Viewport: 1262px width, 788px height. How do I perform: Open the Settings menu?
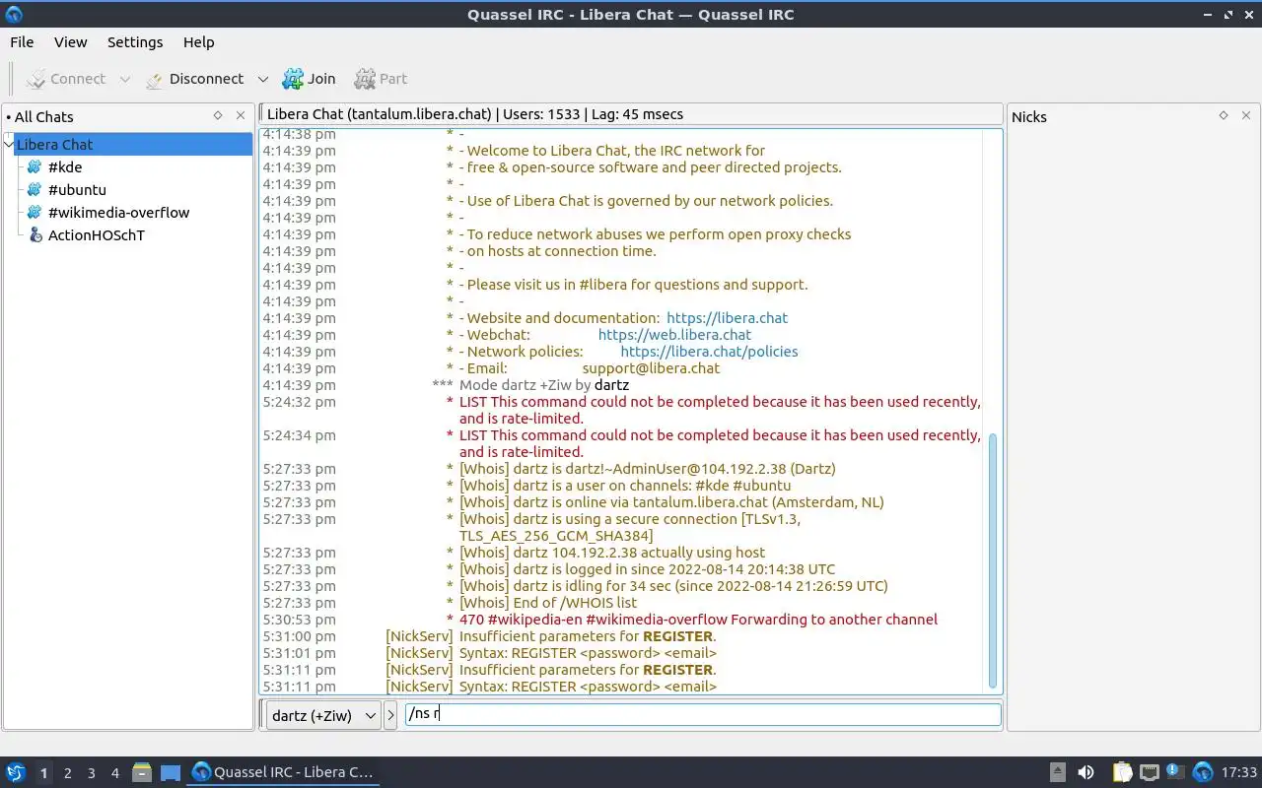tap(135, 42)
